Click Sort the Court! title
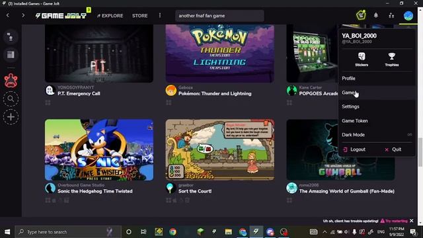Viewport: 423px width, 238px height. coord(195,191)
